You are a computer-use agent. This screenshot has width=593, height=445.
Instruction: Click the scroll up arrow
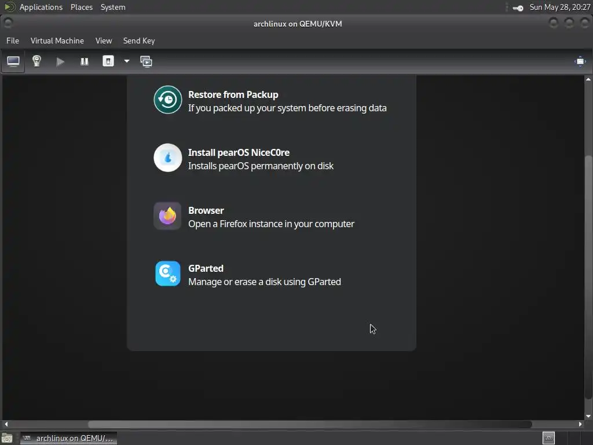pyautogui.click(x=588, y=79)
